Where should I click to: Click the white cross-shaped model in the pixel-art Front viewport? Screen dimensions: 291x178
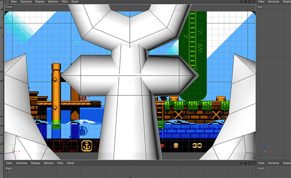coord(130,82)
